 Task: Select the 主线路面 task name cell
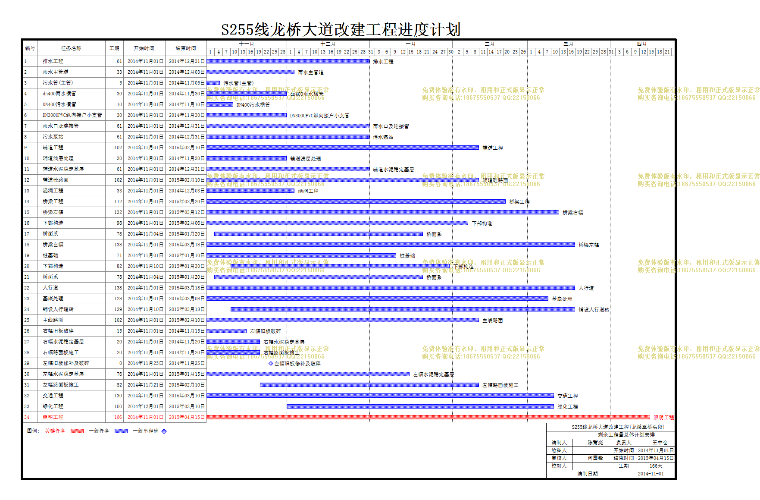click(x=72, y=320)
